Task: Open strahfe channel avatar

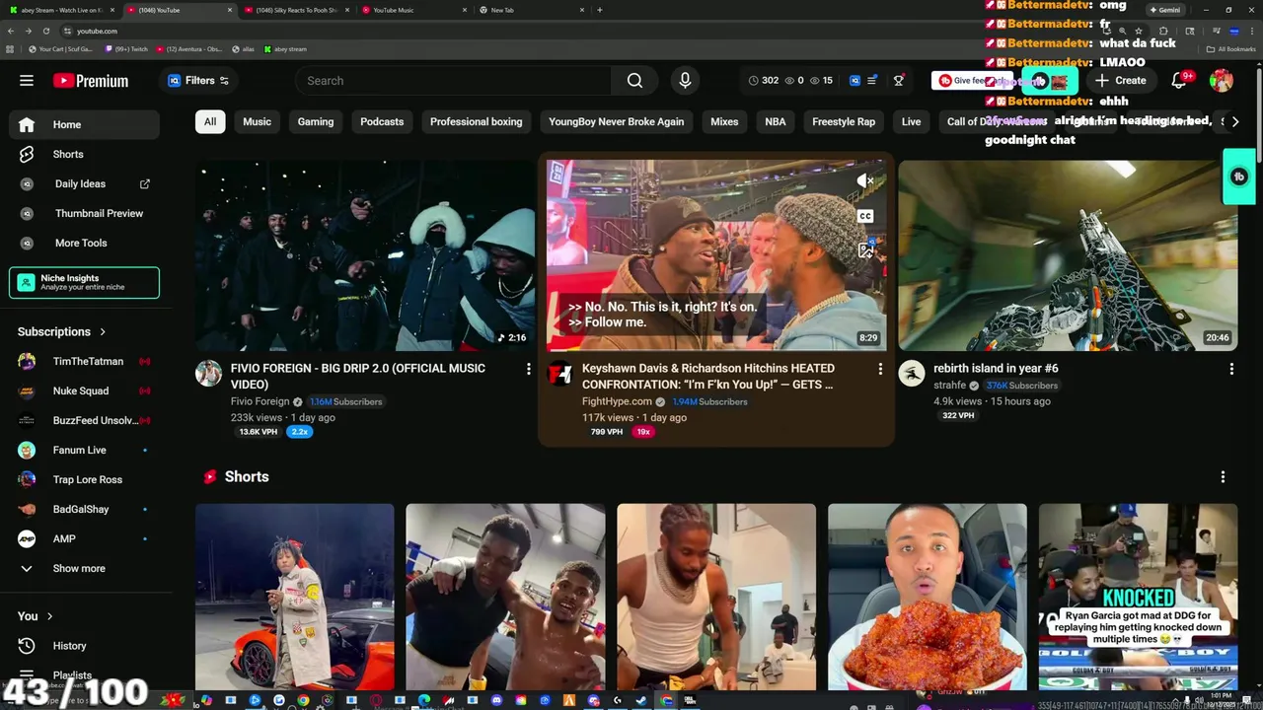Action: click(x=912, y=373)
